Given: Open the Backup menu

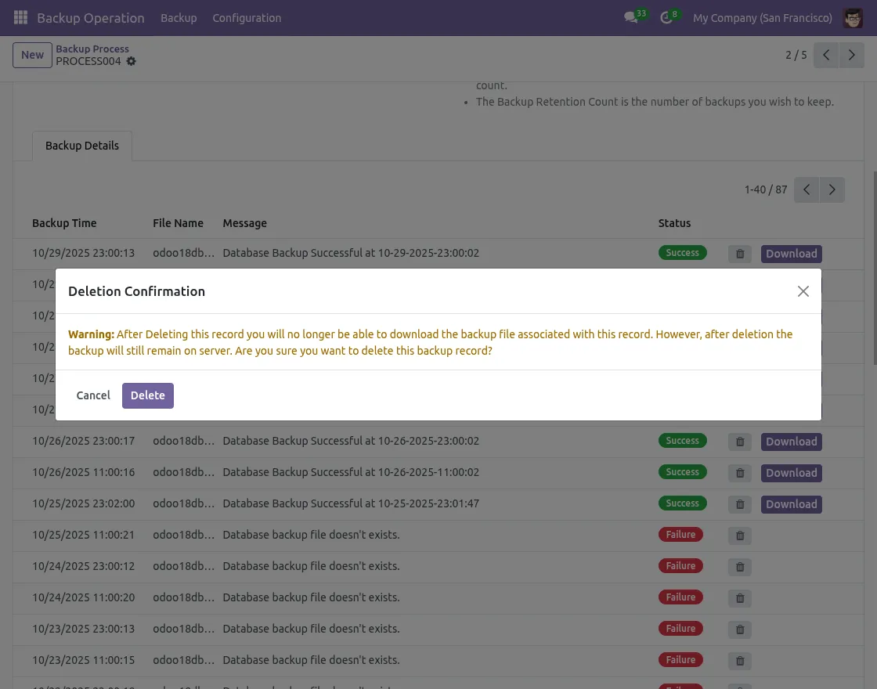Looking at the screenshot, I should click(x=179, y=18).
